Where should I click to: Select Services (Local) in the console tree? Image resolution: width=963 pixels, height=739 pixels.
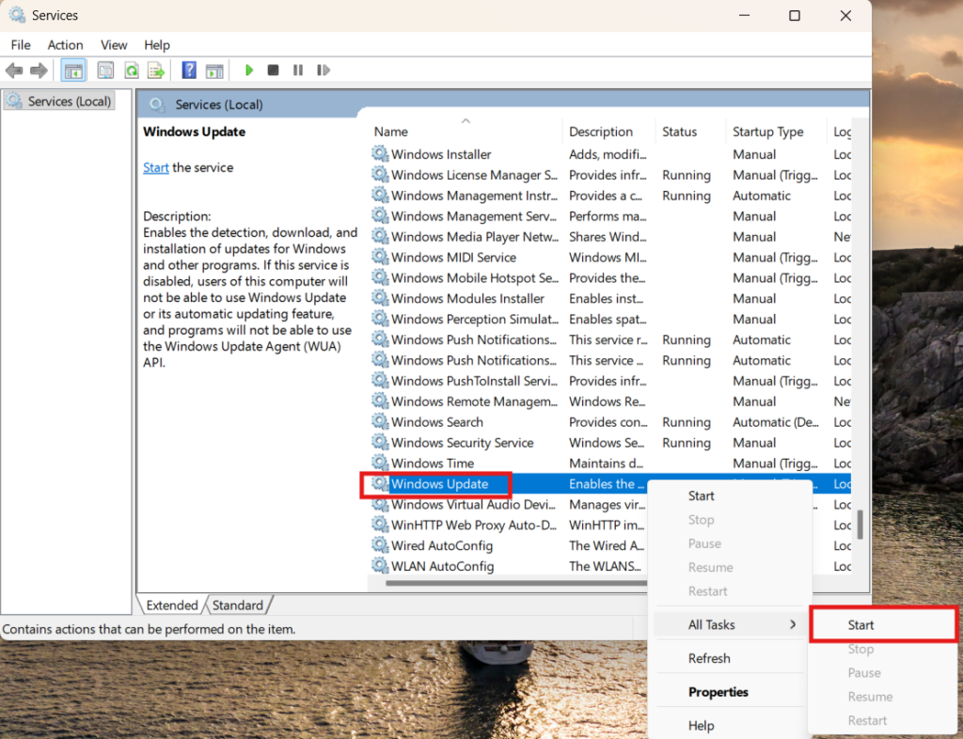click(59, 101)
